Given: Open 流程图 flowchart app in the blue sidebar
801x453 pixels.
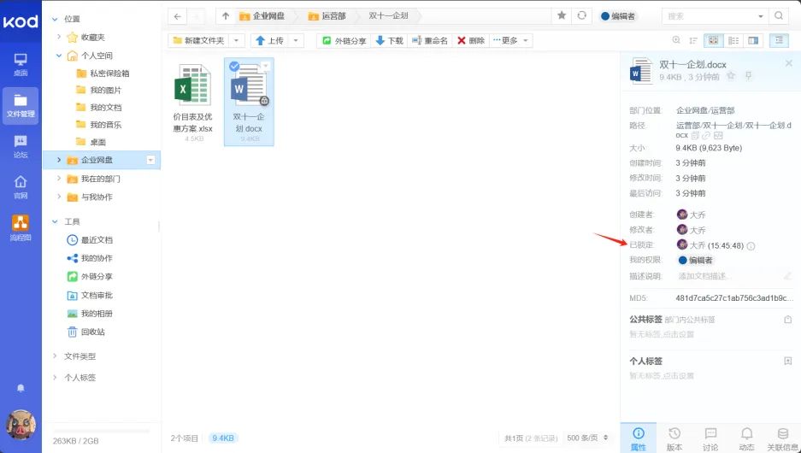Looking at the screenshot, I should coord(21,228).
